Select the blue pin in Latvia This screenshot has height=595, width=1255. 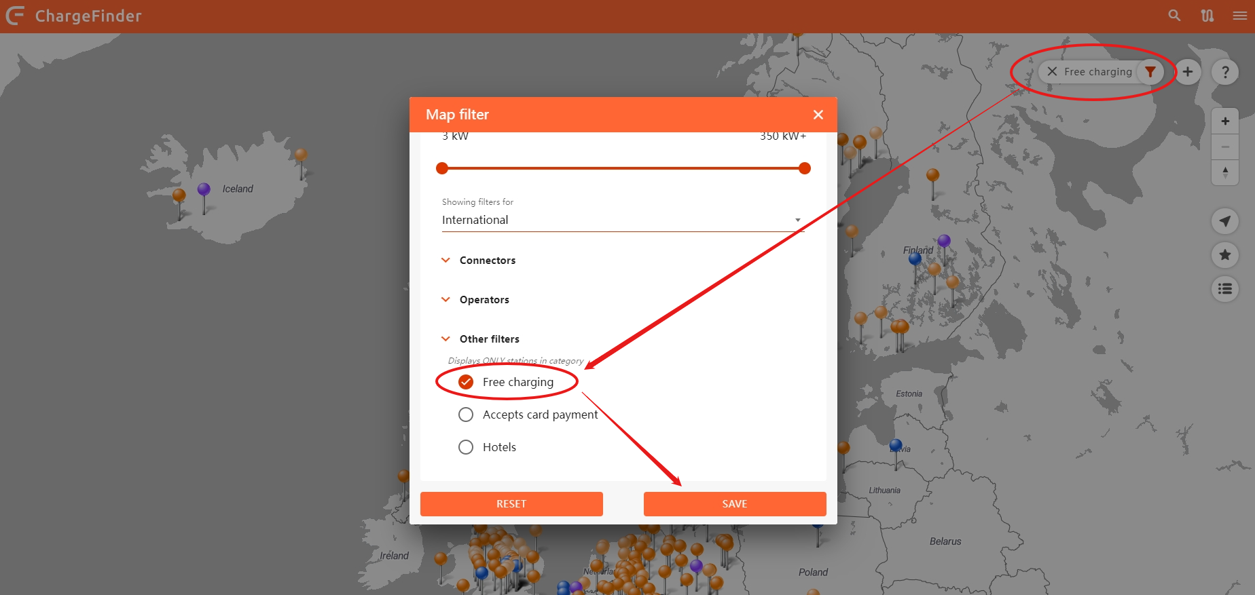pos(896,446)
